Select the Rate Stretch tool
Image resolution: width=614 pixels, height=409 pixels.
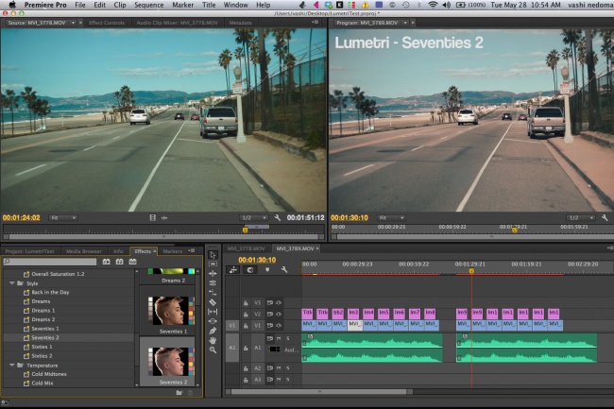(x=213, y=293)
